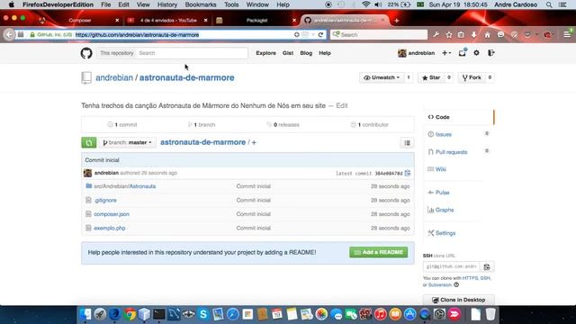Open GitHub account settings gear icon
Screen dimensions: 576x324
click(x=476, y=53)
